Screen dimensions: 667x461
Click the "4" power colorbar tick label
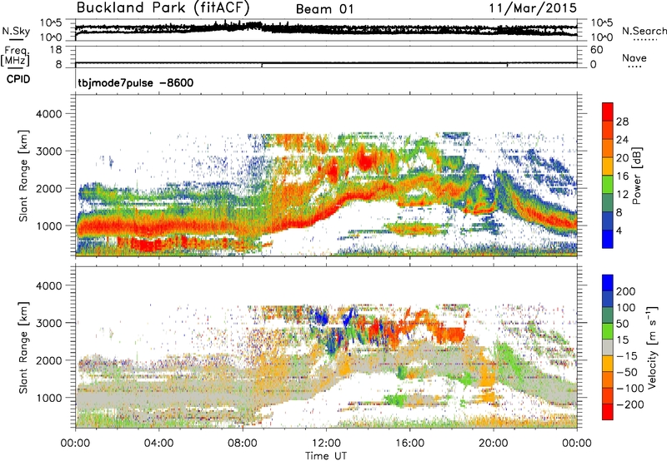[x=619, y=230]
